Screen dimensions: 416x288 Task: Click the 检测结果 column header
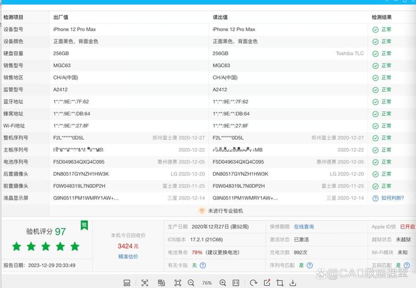pos(382,17)
